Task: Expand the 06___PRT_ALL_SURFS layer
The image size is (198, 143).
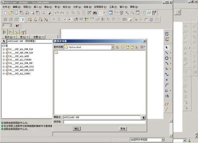Action: tap(4, 74)
